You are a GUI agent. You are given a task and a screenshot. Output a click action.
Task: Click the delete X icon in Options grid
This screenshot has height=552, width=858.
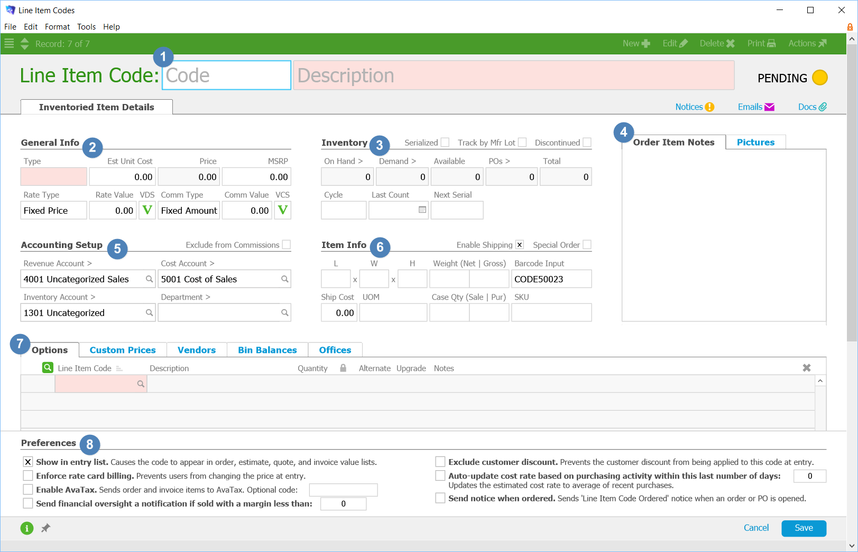click(807, 368)
